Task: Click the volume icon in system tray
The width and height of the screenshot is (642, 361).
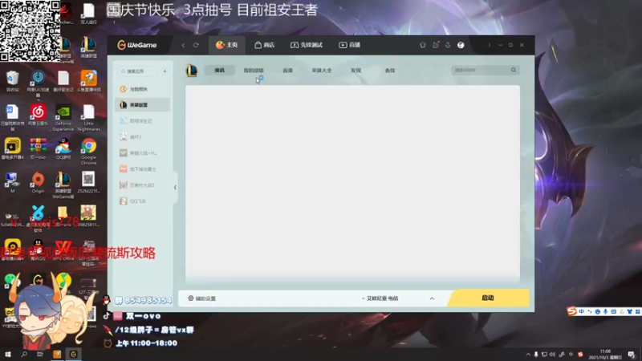Action: click(553, 355)
